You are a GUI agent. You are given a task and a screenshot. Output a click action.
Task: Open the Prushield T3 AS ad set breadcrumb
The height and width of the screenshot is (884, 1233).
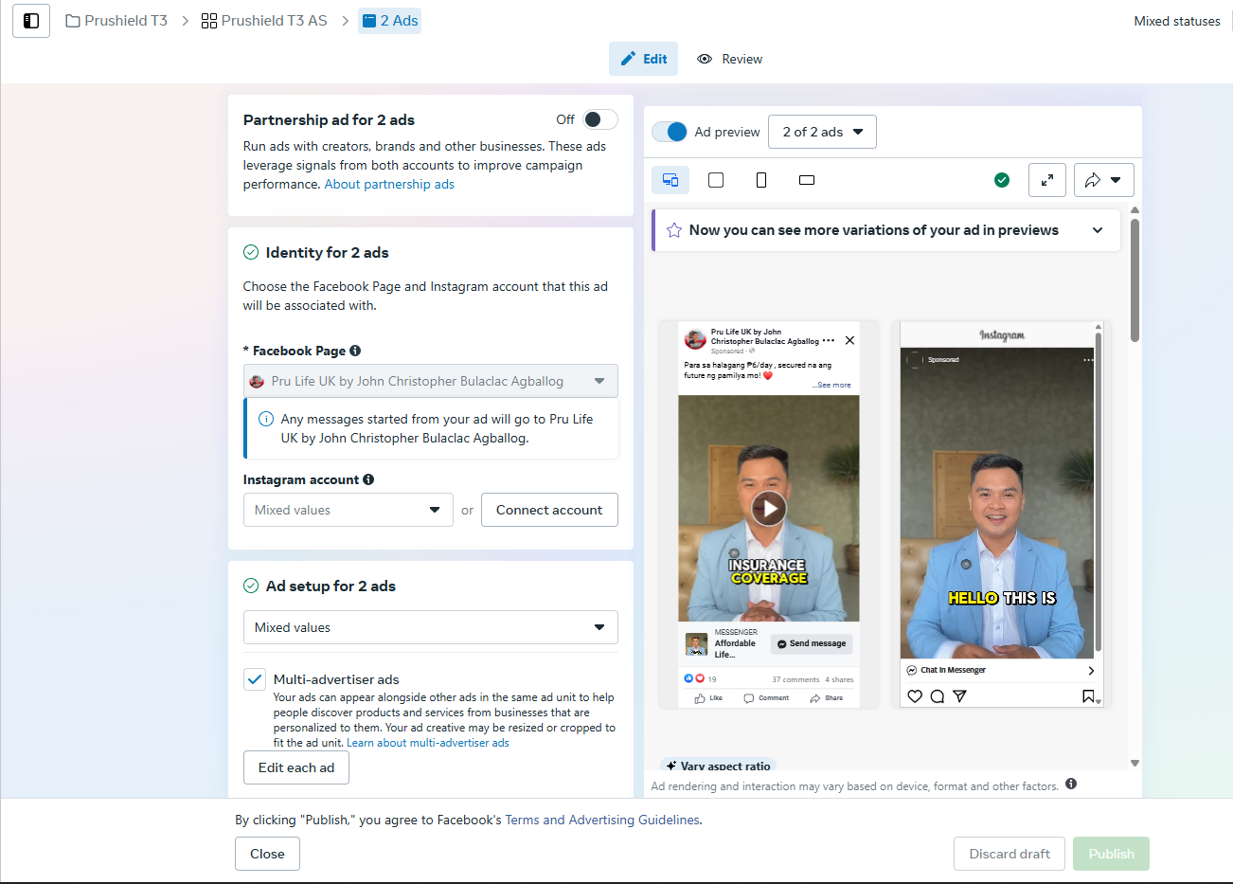pyautogui.click(x=264, y=21)
